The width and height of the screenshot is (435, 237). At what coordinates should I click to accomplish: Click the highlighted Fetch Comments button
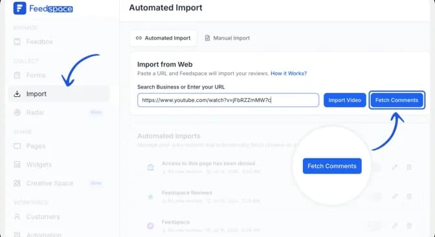point(397,100)
